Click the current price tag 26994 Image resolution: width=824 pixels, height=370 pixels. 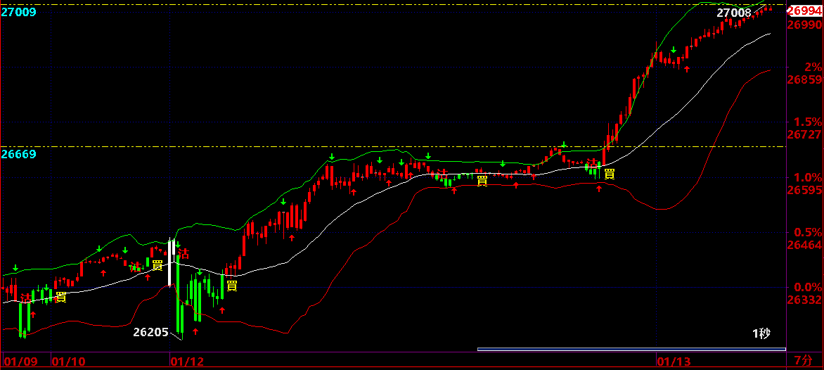click(804, 10)
